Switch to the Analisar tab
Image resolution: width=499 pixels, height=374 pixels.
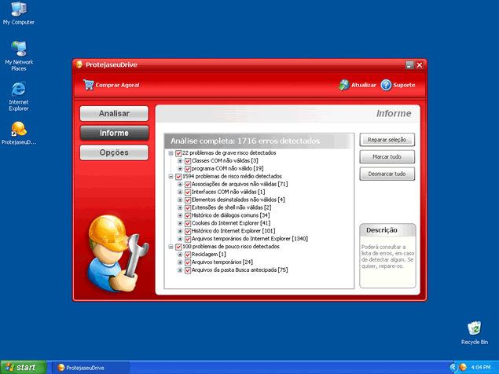pos(114,114)
